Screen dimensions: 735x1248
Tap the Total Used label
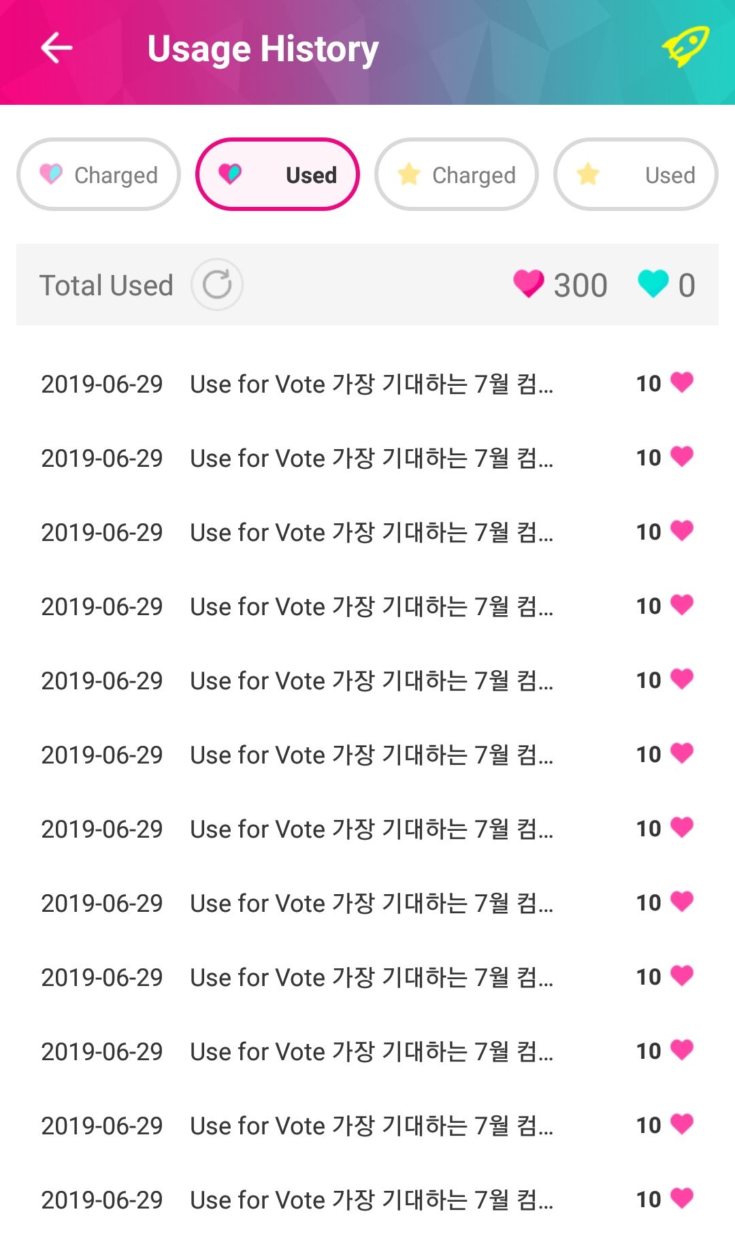[106, 285]
